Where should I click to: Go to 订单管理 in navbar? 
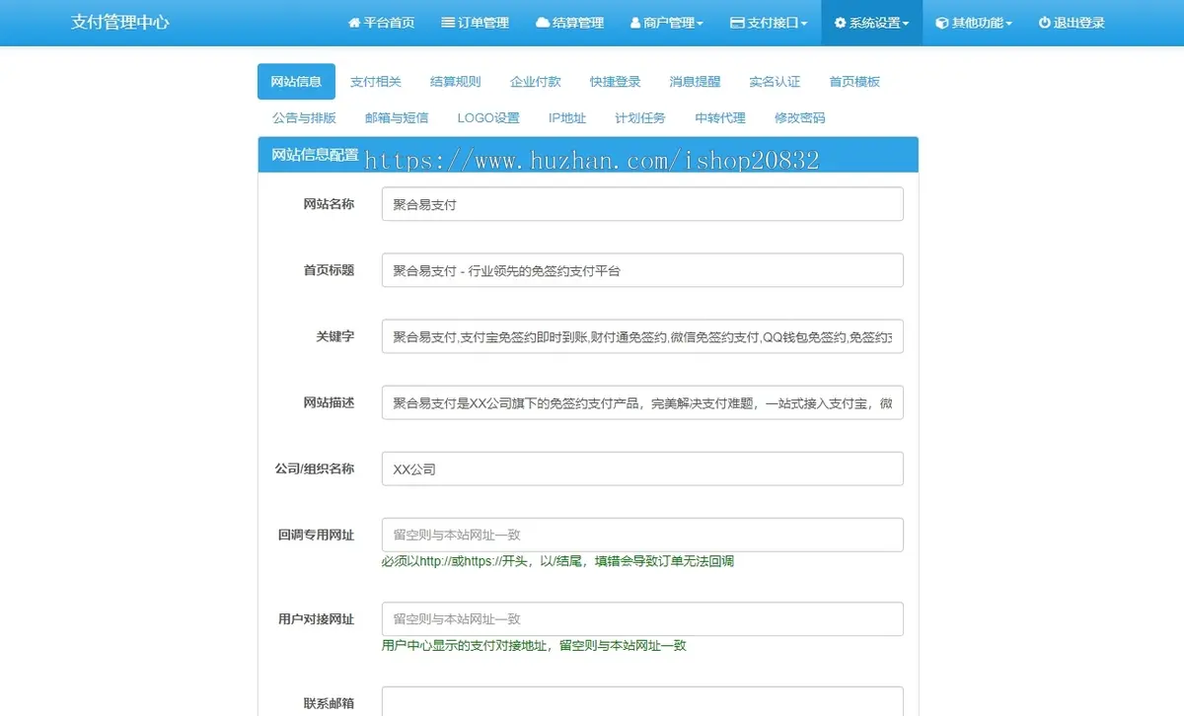(476, 23)
